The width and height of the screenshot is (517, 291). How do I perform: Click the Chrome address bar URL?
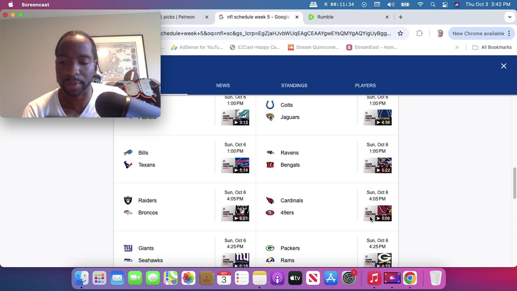[x=276, y=34]
